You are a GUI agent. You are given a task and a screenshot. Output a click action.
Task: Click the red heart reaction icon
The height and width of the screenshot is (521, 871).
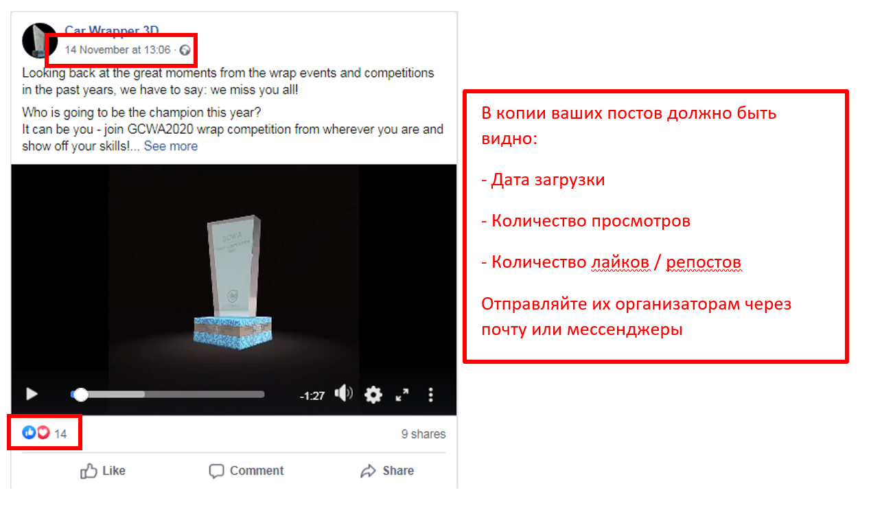coord(43,432)
